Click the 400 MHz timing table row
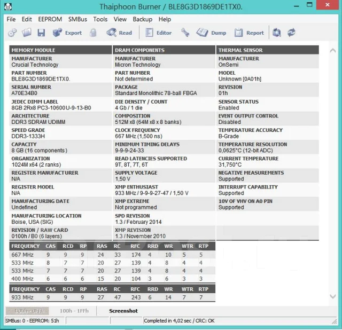The image size is (342, 330). point(112,279)
